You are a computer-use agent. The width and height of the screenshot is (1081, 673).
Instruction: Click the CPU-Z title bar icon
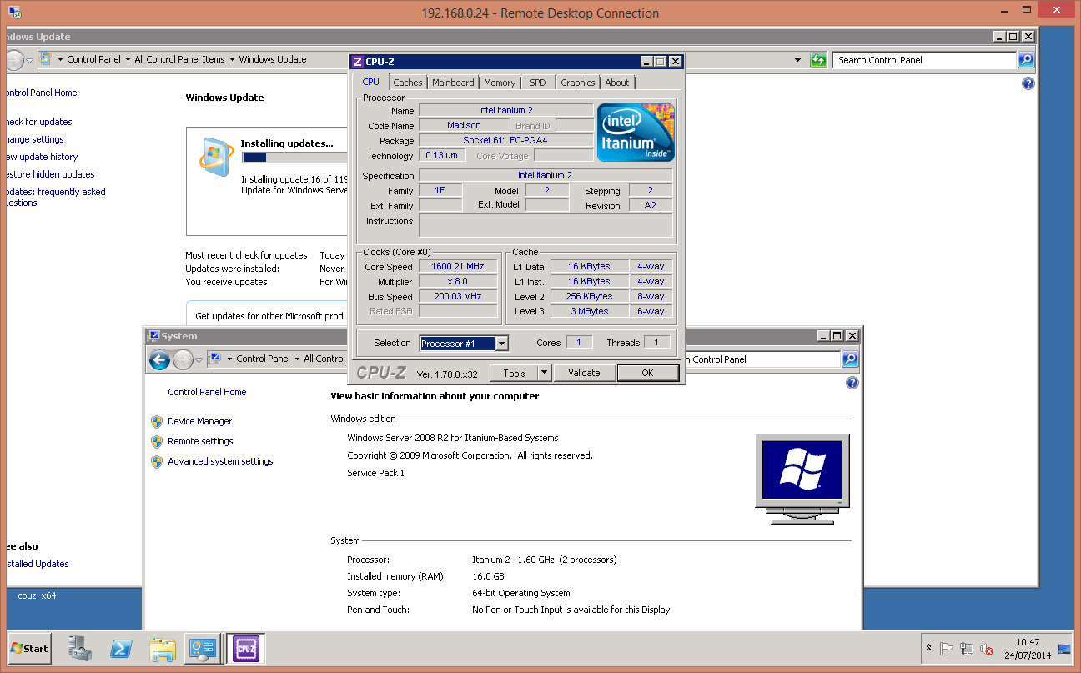point(358,61)
